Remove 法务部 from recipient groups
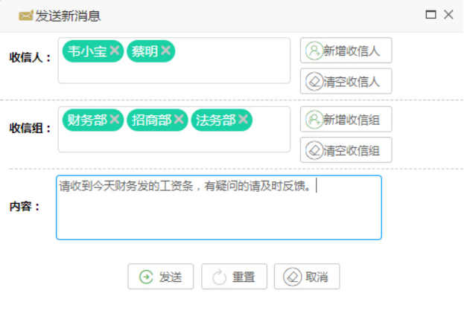The height and width of the screenshot is (322, 464). 244,120
